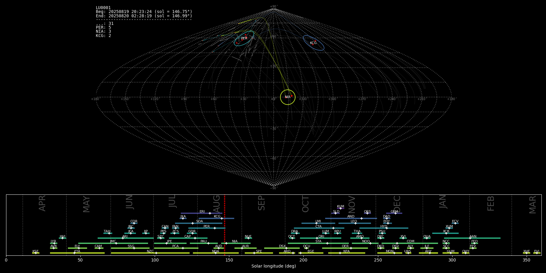Click the DRA shower label
This screenshot has width=546, height=273.
295,231
